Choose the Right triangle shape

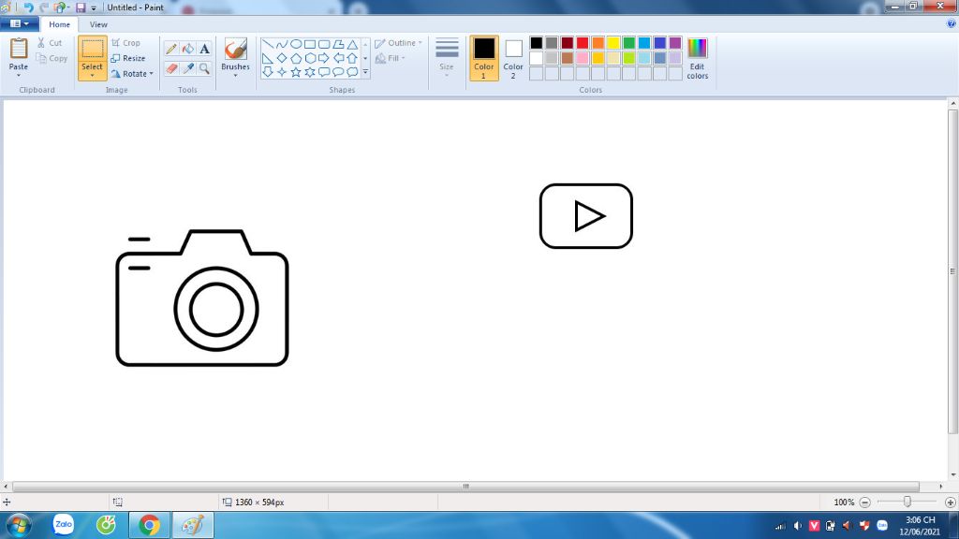(268, 59)
